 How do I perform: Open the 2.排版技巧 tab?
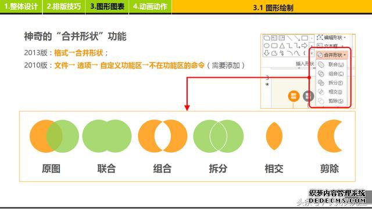pyautogui.click(x=64, y=6)
